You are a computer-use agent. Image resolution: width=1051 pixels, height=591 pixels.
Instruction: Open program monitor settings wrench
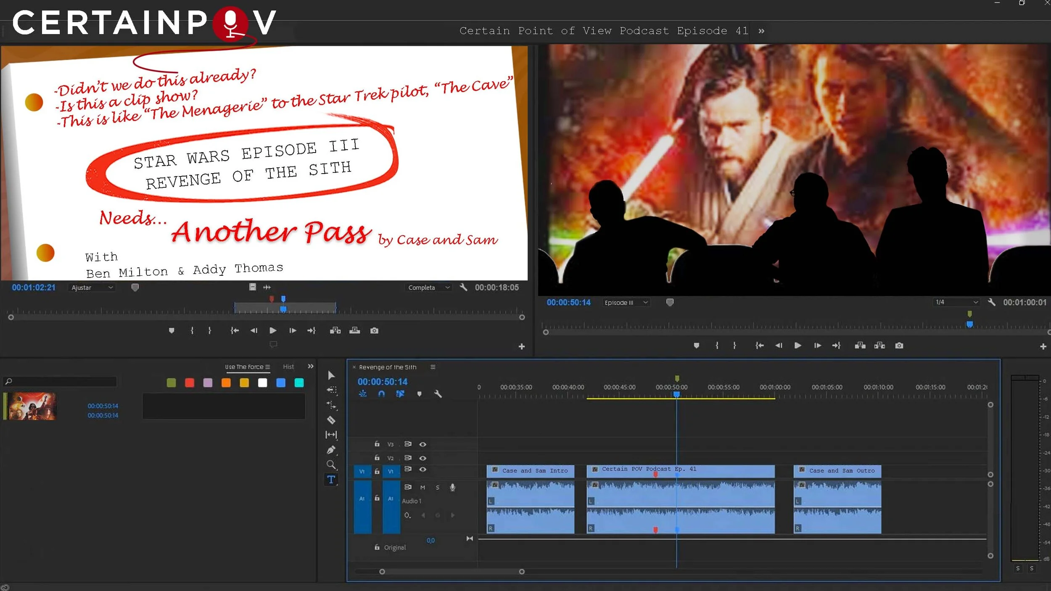tap(991, 302)
